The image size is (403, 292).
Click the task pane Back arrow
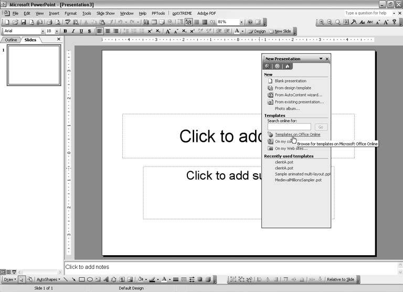click(267, 66)
